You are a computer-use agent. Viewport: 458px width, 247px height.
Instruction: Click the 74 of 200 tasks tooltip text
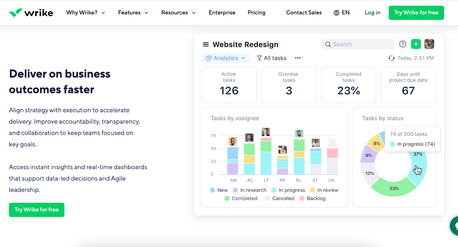coord(408,134)
